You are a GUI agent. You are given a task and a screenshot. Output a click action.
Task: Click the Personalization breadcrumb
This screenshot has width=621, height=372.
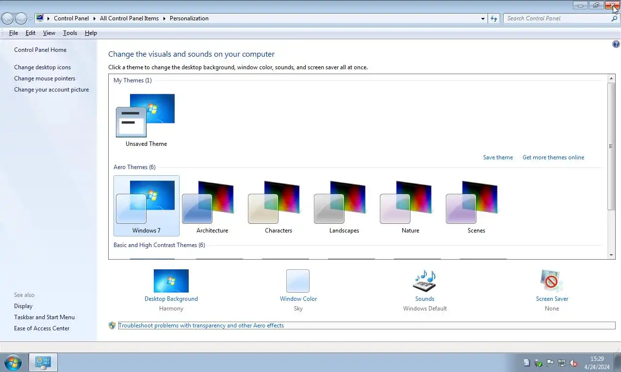pyautogui.click(x=189, y=18)
